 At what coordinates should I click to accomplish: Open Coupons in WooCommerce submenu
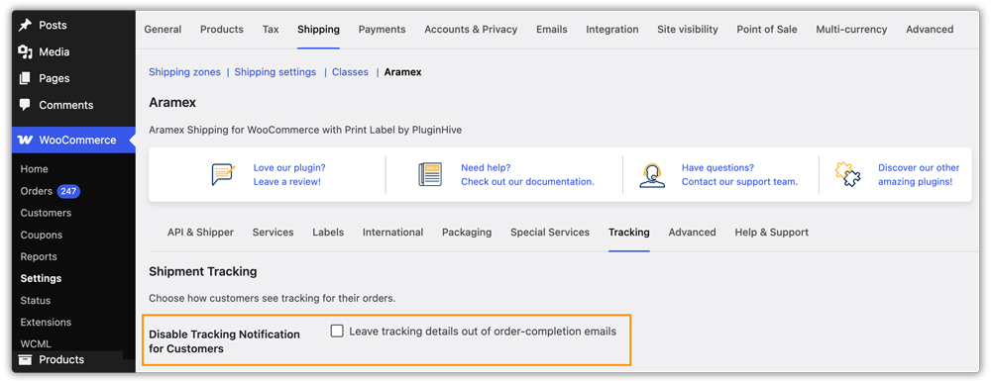[41, 235]
